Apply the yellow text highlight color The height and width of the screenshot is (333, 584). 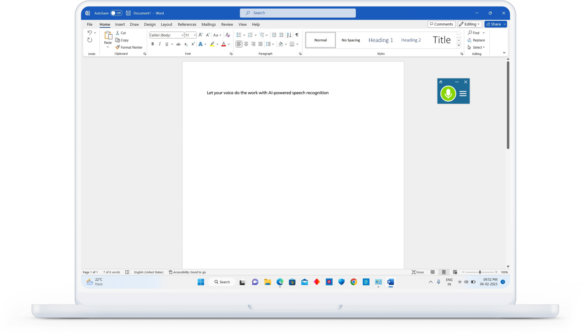(212, 44)
